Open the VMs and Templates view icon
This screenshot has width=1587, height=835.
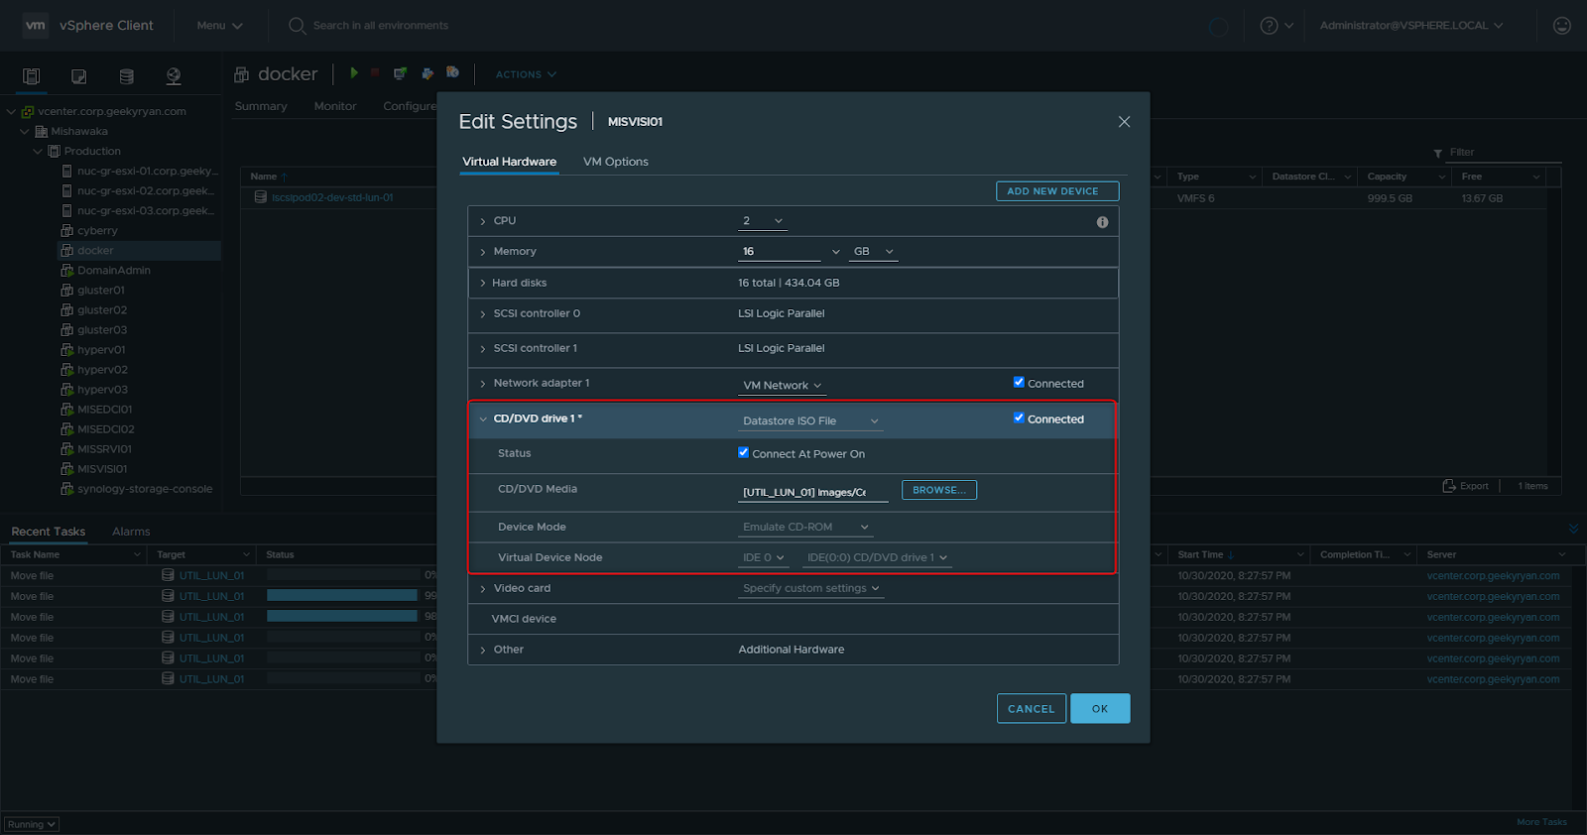click(79, 76)
